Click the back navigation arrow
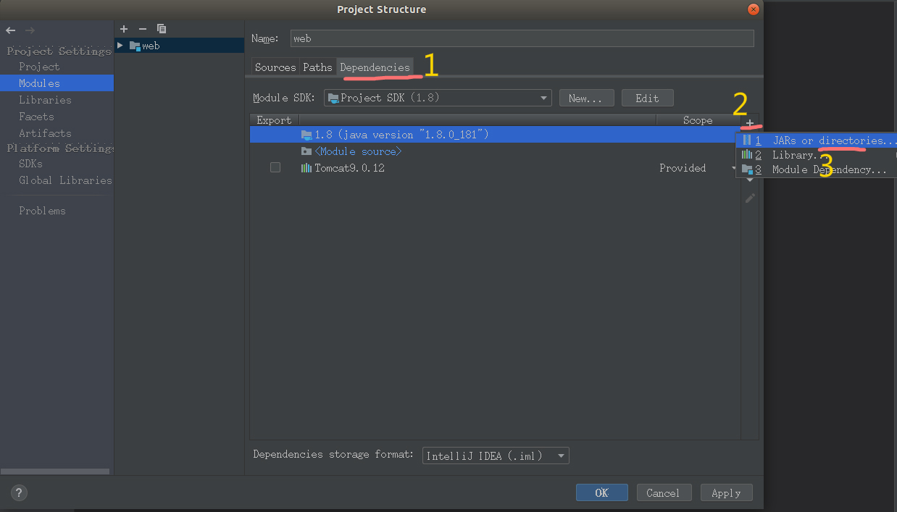897x512 pixels. click(x=10, y=30)
